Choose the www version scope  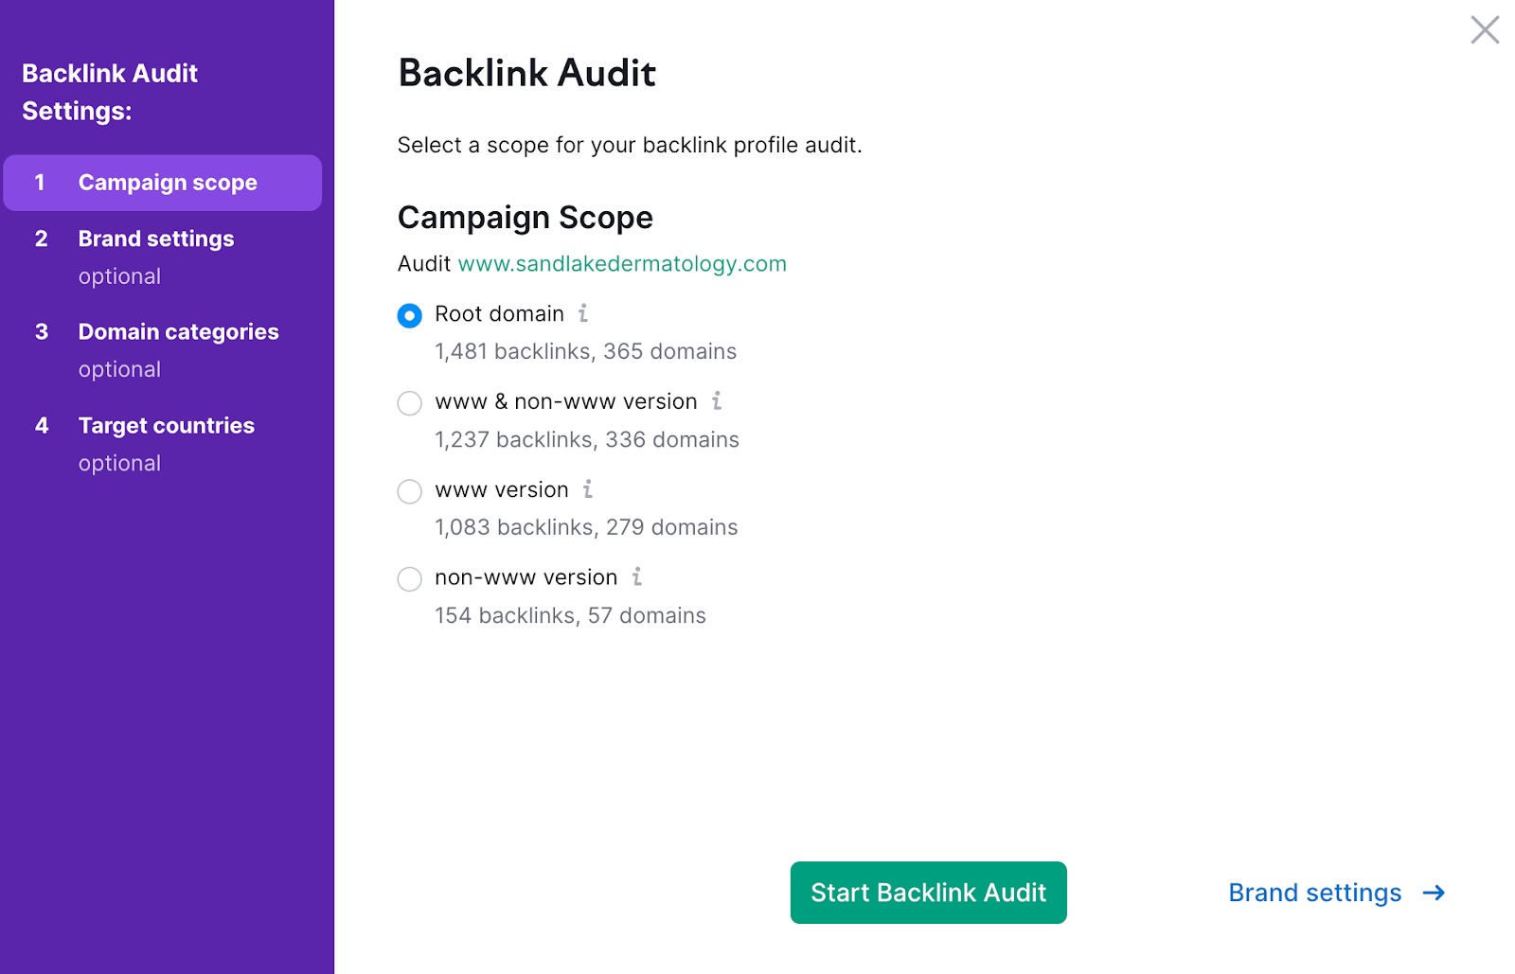click(x=409, y=491)
